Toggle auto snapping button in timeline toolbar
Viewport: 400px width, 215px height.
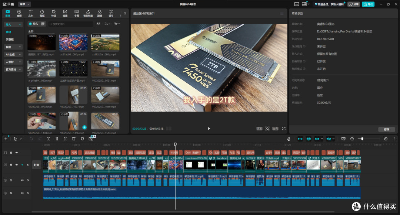[x=309, y=139]
